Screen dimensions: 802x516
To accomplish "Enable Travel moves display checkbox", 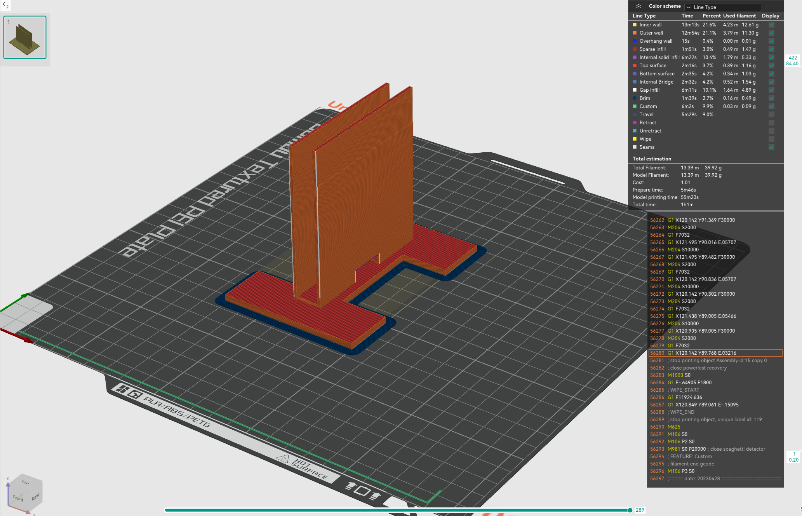I will coord(771,115).
